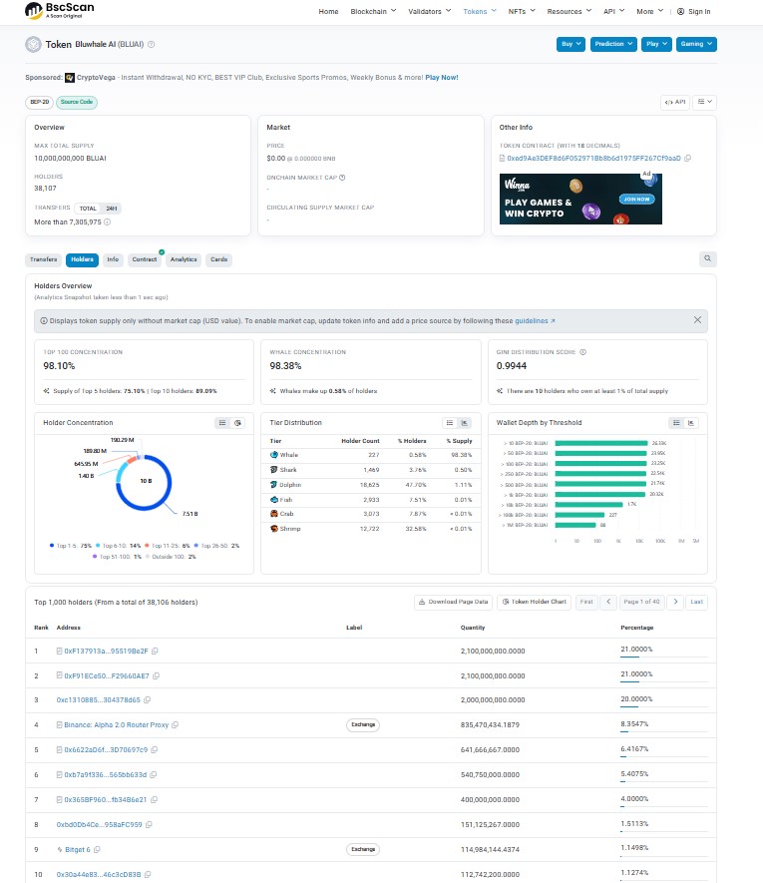Open the Token Holder Chart button

(x=535, y=602)
